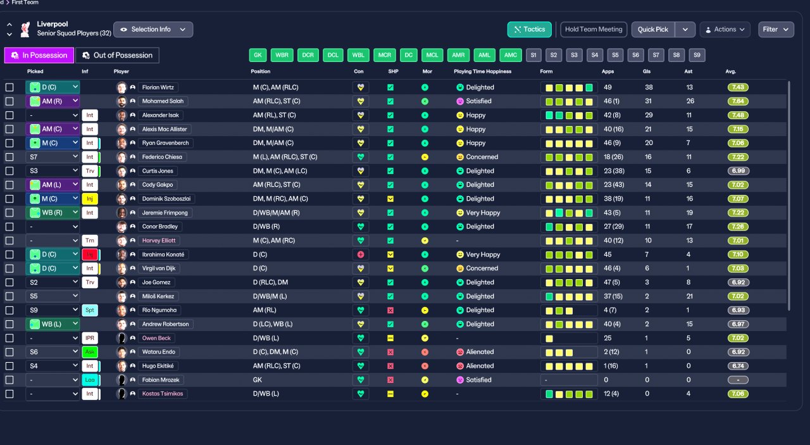Image resolution: width=810 pixels, height=445 pixels.
Task: Click Florian Wirtz's 7.43 average rating badge
Action: (738, 87)
